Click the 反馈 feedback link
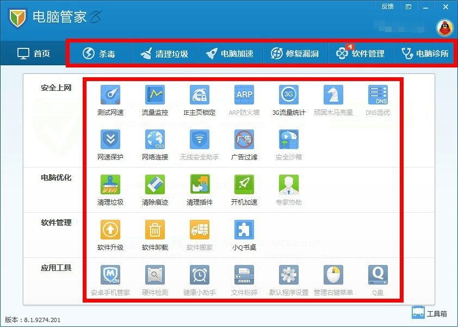This screenshot has width=458, height=327. click(388, 6)
